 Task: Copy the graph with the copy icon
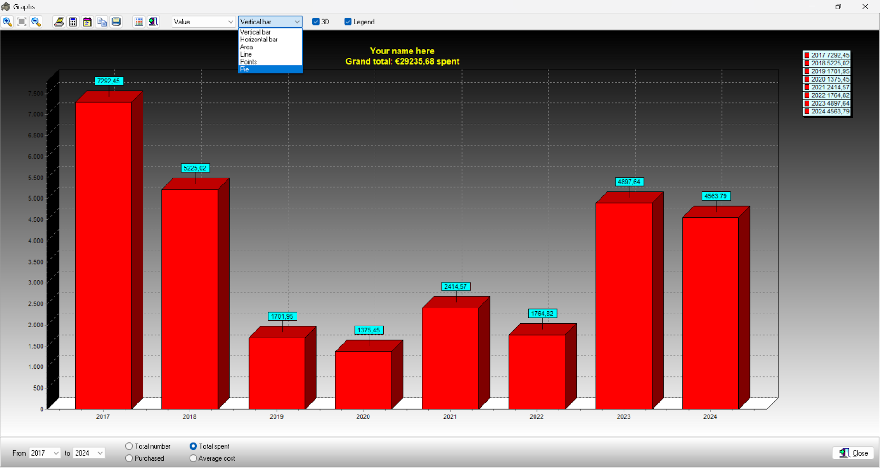pyautogui.click(x=102, y=22)
